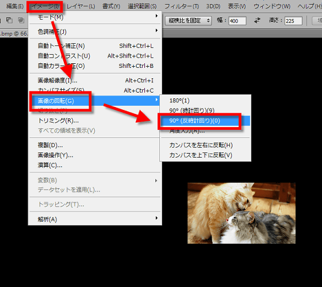This screenshot has height=287, width=322.
Task: Open the イメージ(I) menu
Action: point(45,6)
